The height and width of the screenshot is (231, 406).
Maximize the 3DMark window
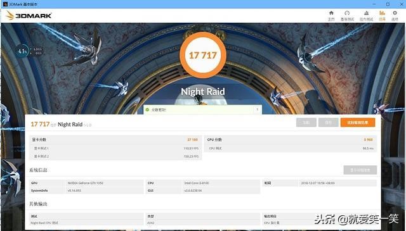click(x=388, y=4)
